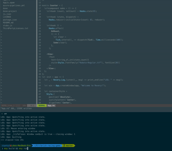Open the LICENSE file
The width and height of the screenshot is (172, 151).
(x=7, y=17)
